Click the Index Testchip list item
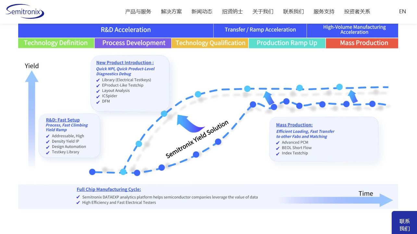This screenshot has width=417, height=234. tap(295, 153)
